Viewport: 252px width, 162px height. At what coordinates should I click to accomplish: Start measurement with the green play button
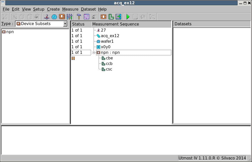pos(128,17)
